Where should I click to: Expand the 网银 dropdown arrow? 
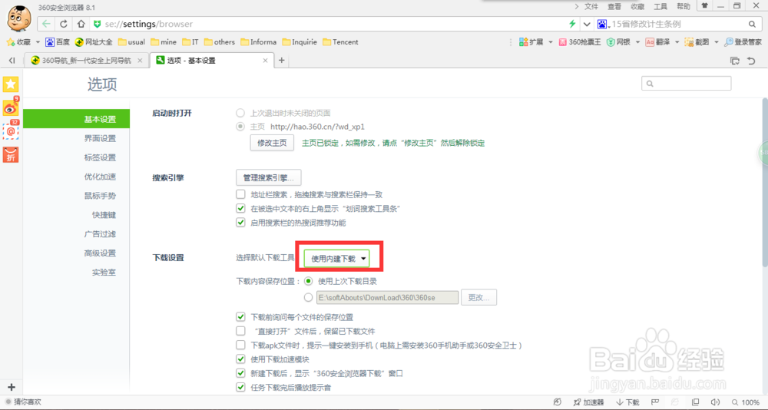tap(637, 42)
